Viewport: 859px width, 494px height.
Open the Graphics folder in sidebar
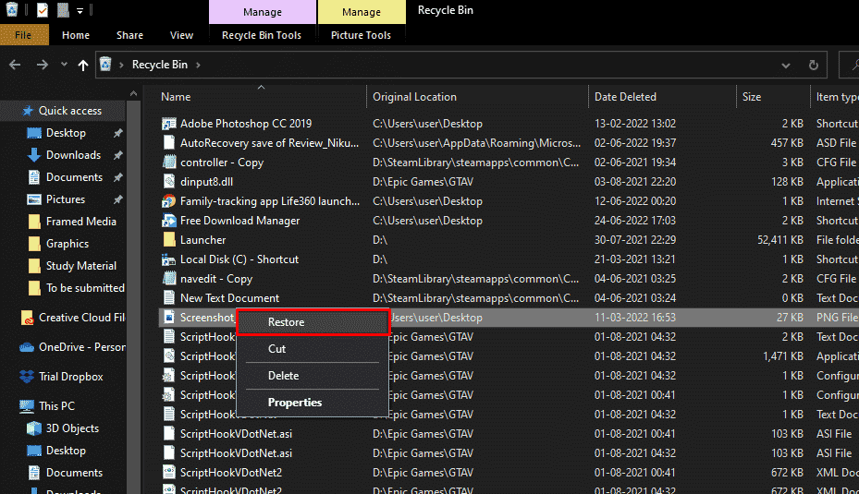coord(67,244)
